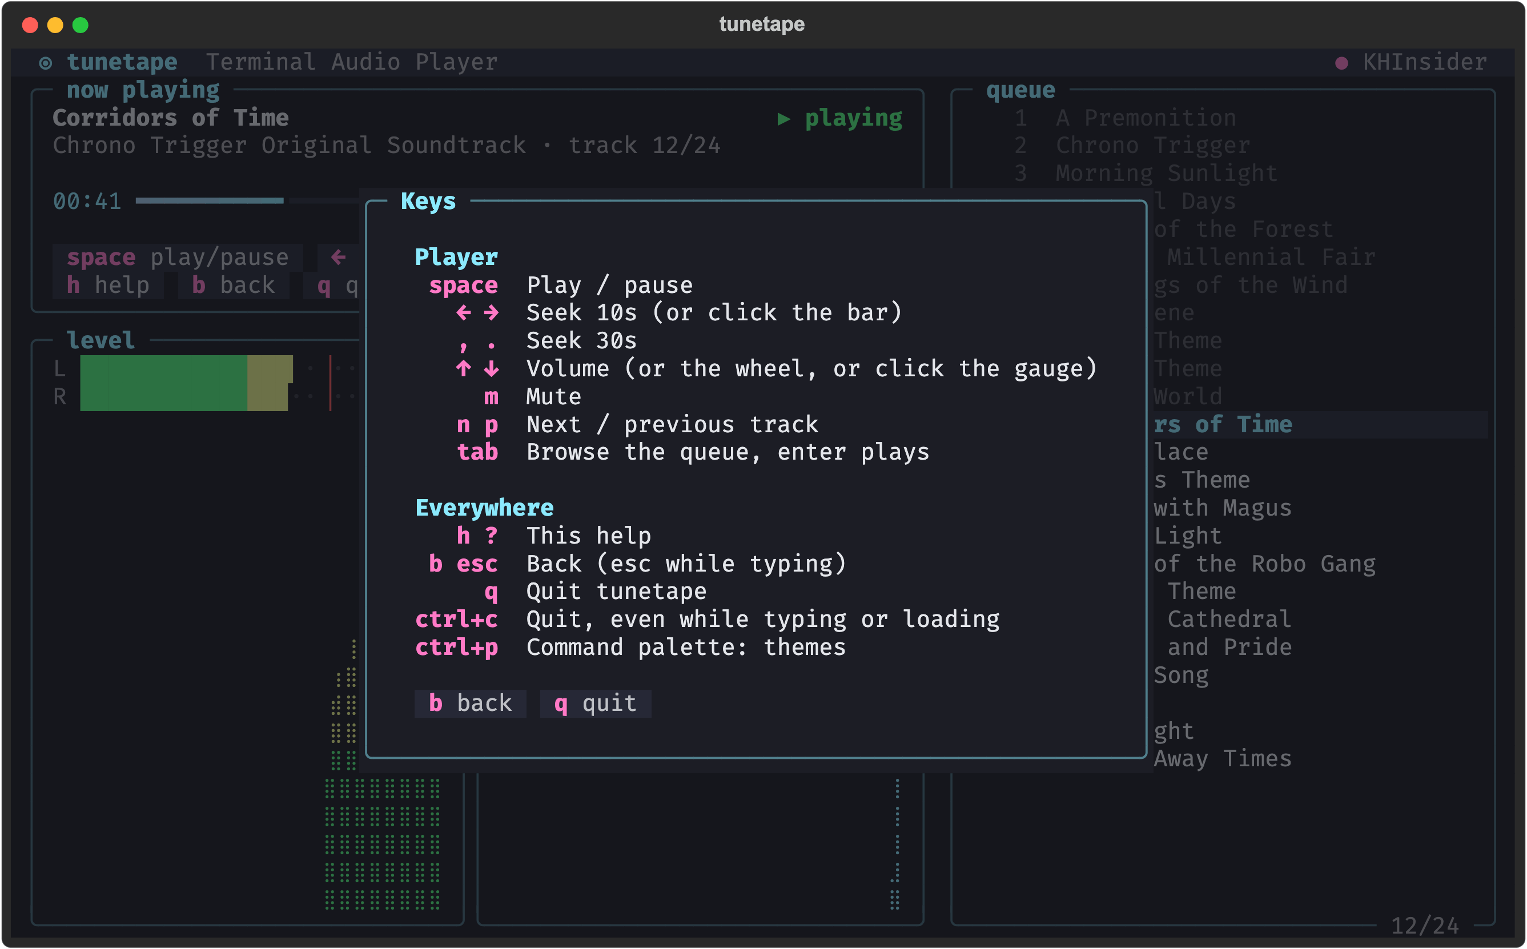The image size is (1527, 949).
Task: Click the Everywhere section heading
Action: point(484,508)
